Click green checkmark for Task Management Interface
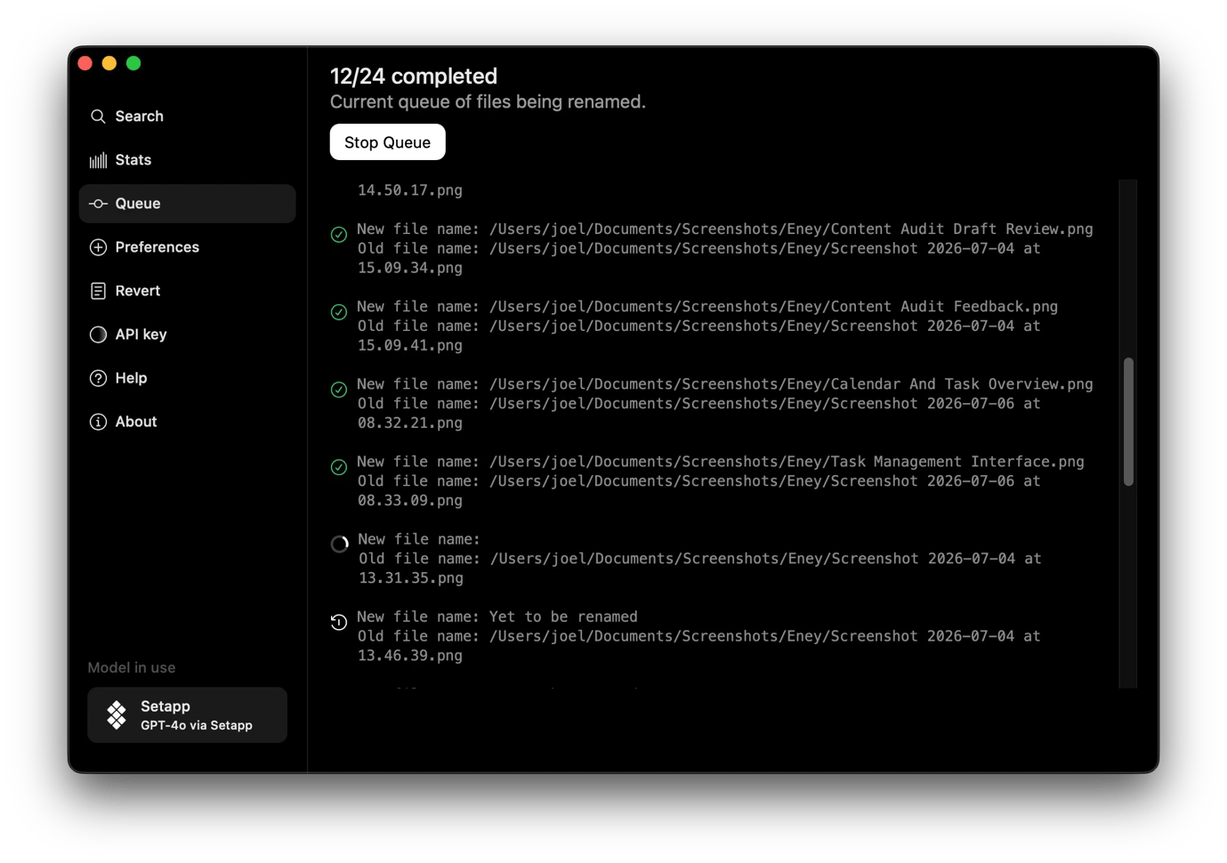 coord(339,467)
